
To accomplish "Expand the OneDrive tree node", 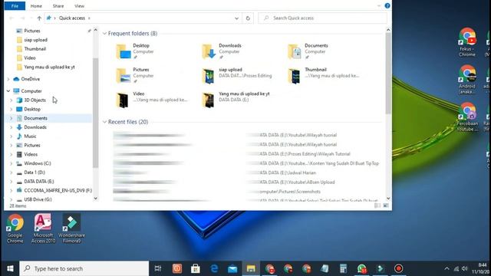I will (8, 79).
